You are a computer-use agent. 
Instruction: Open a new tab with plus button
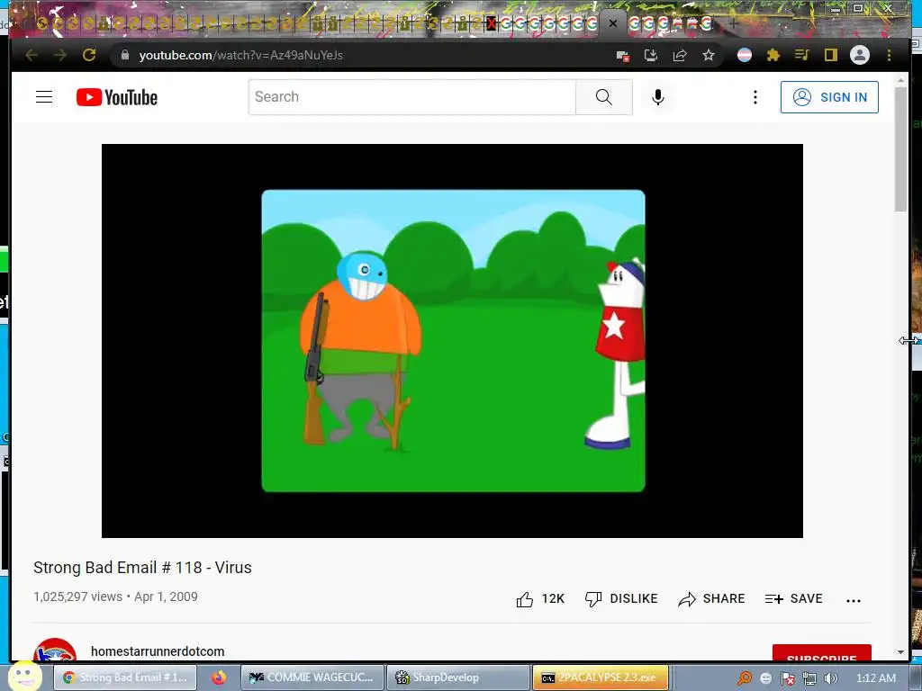[x=733, y=23]
